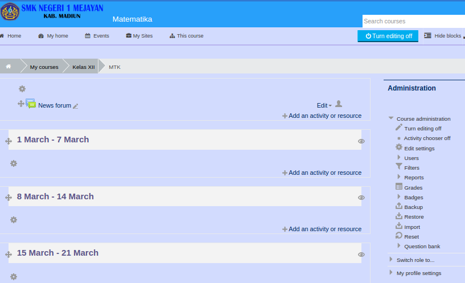Click the 1 March - 7 March heading

click(53, 140)
